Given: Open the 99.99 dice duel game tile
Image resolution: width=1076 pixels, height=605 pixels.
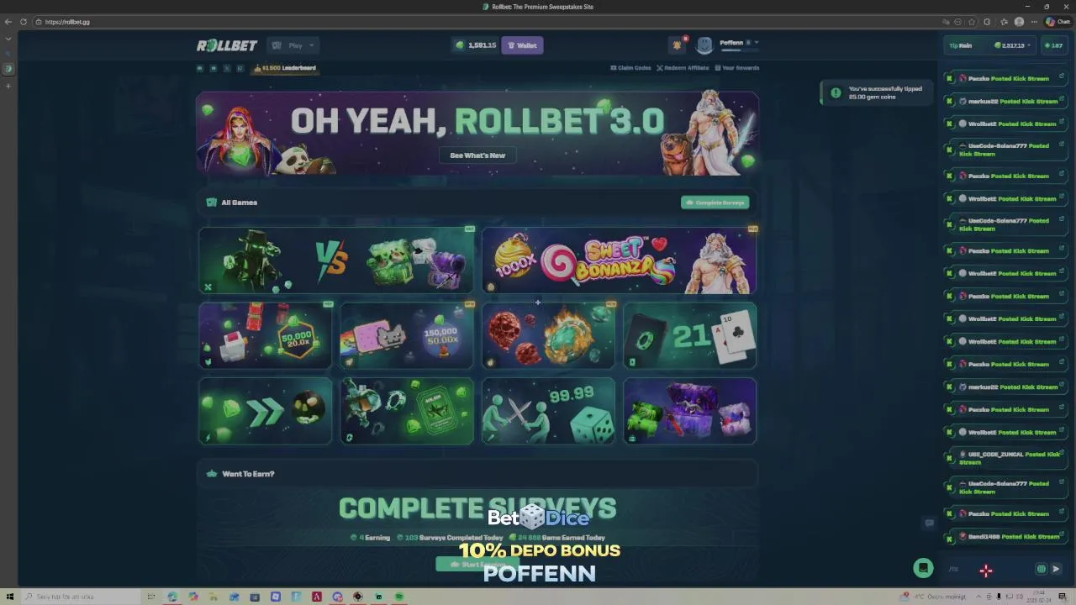Looking at the screenshot, I should point(548,411).
